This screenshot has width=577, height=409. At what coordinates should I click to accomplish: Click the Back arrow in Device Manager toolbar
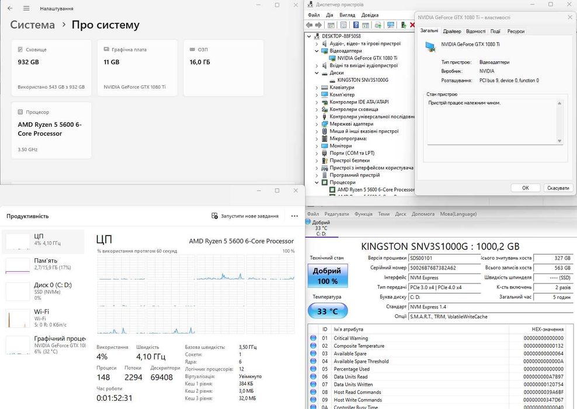pyautogui.click(x=309, y=25)
